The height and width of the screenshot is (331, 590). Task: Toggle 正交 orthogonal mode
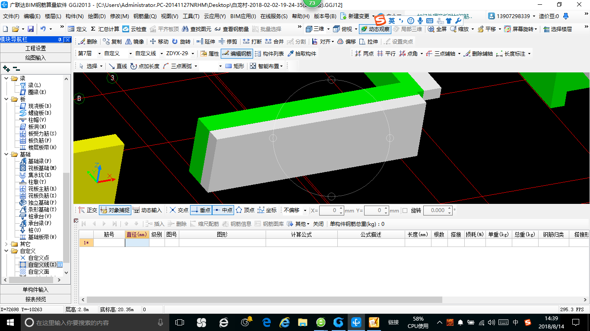88,210
